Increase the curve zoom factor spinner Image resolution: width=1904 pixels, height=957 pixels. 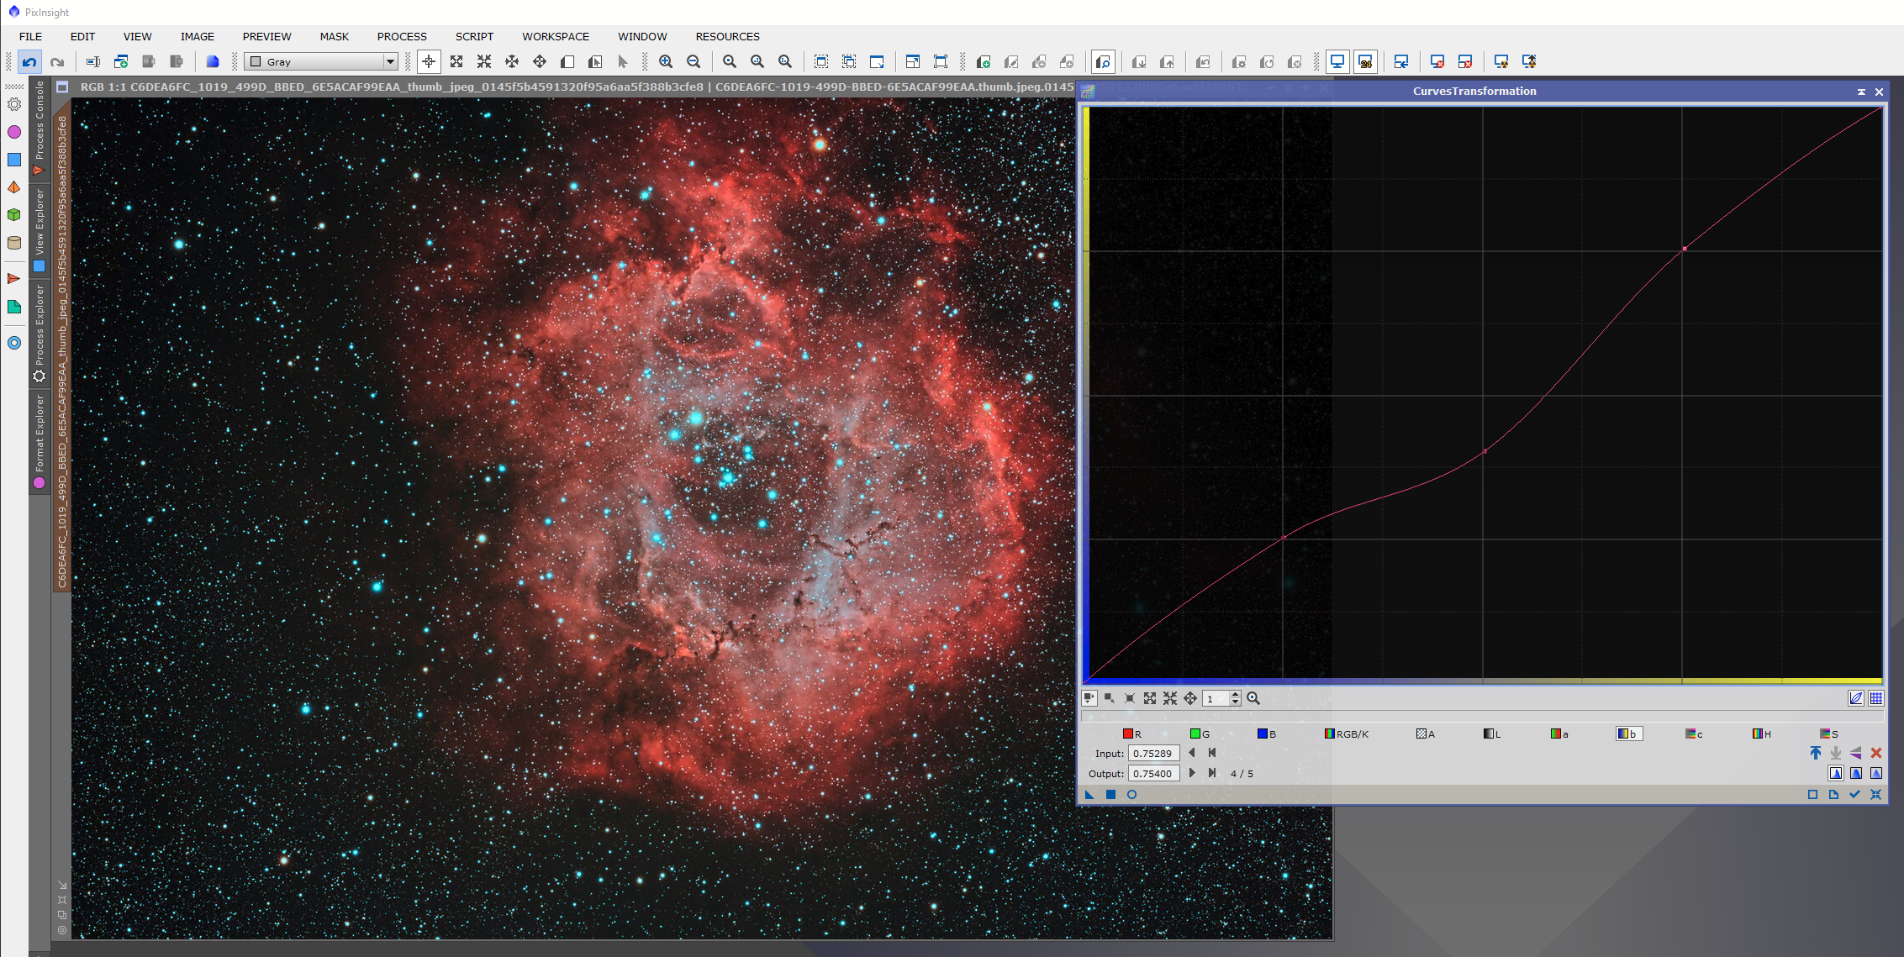click(1235, 695)
